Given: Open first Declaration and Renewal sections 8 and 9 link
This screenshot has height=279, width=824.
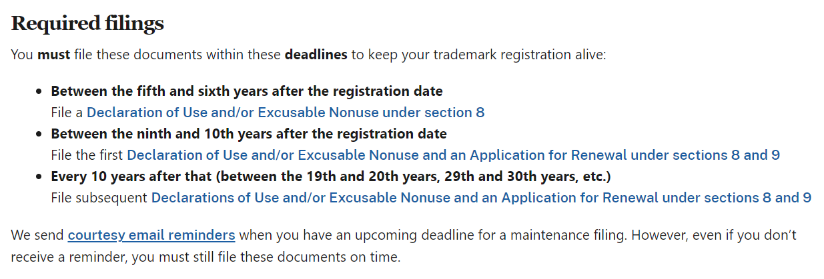Looking at the screenshot, I should (454, 155).
